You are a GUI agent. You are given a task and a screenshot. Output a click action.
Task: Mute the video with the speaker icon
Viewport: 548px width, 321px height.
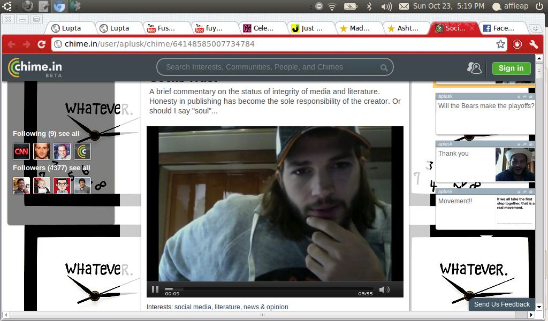coord(384,289)
